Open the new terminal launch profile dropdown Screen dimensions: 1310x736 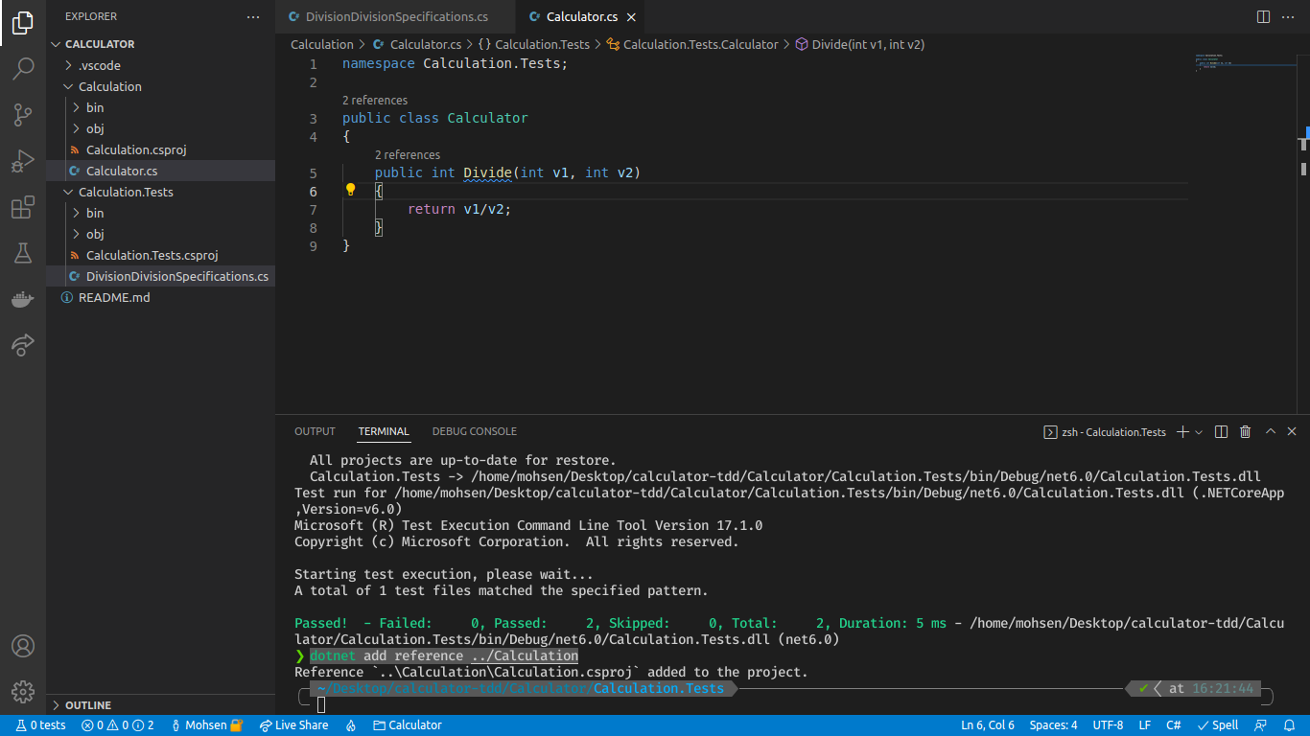point(1199,432)
